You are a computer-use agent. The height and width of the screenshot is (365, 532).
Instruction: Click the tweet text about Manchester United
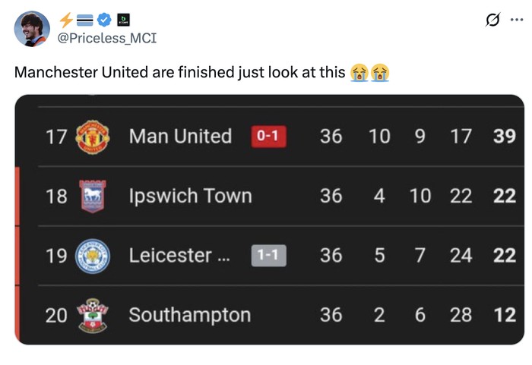(180, 73)
